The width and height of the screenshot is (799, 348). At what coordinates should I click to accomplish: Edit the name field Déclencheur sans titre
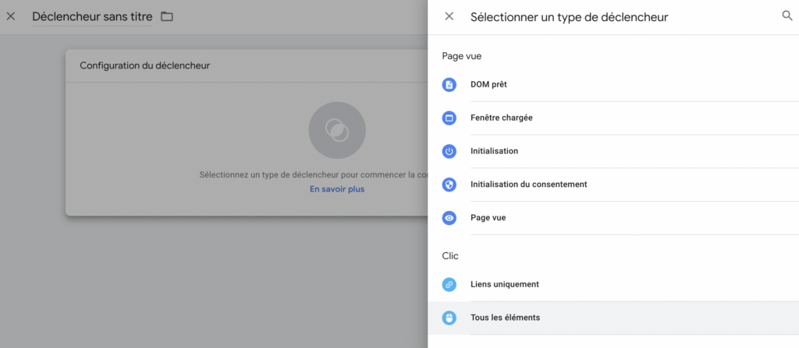click(92, 16)
